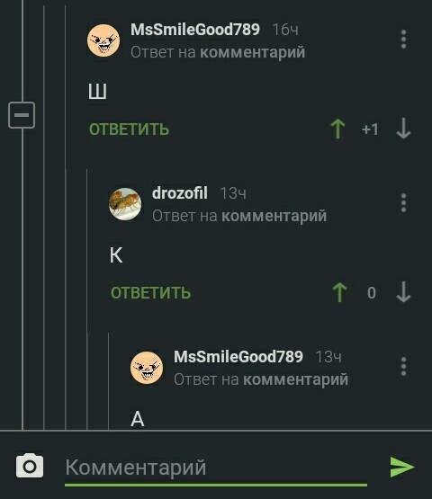Open drozofil's fruit fly avatar
The width and height of the screenshot is (432, 499).
[x=125, y=204]
